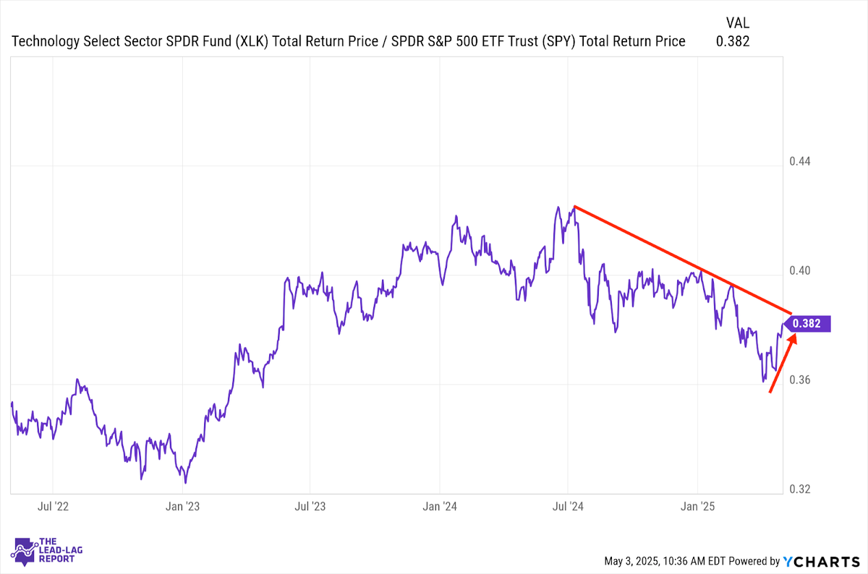This screenshot has height=574, width=868.
Task: Click the short red upward arrow
Action: 783,363
